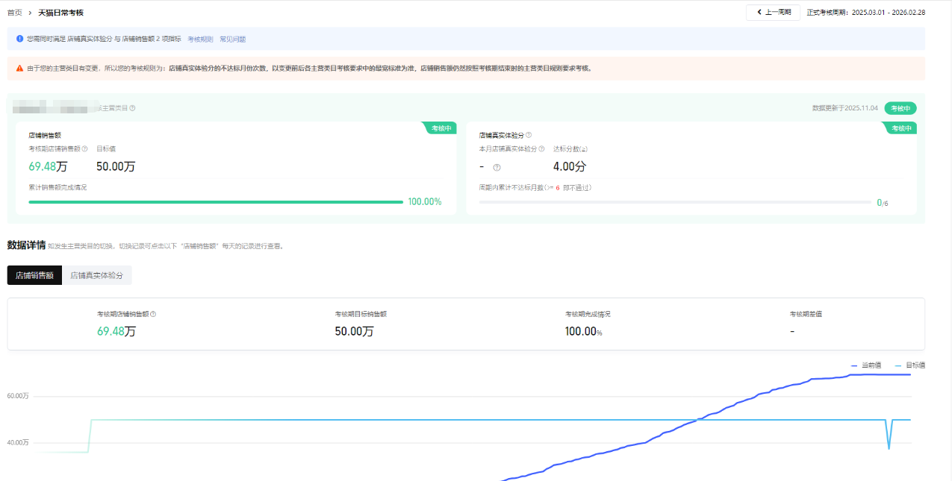Image resolution: width=952 pixels, height=481 pixels.
Task: Click question icon beside the dash score value
Action: click(x=497, y=167)
